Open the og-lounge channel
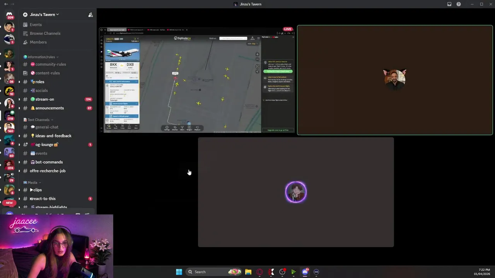The width and height of the screenshot is (495, 278). coord(57,144)
